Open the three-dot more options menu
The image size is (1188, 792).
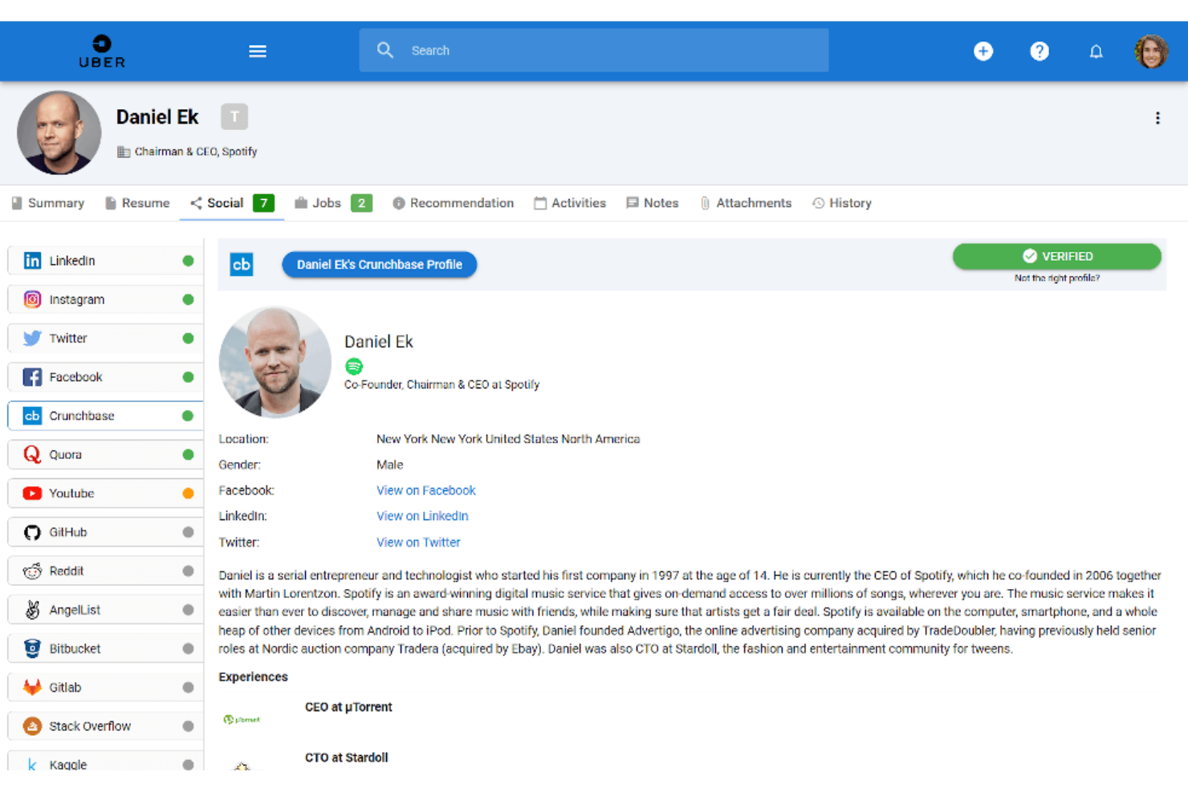point(1157,118)
